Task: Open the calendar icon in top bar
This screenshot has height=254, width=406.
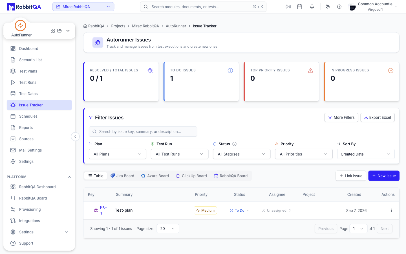Action: [x=300, y=7]
